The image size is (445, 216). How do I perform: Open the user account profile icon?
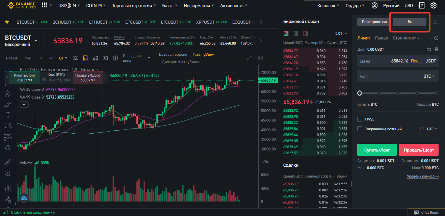tap(374, 5)
